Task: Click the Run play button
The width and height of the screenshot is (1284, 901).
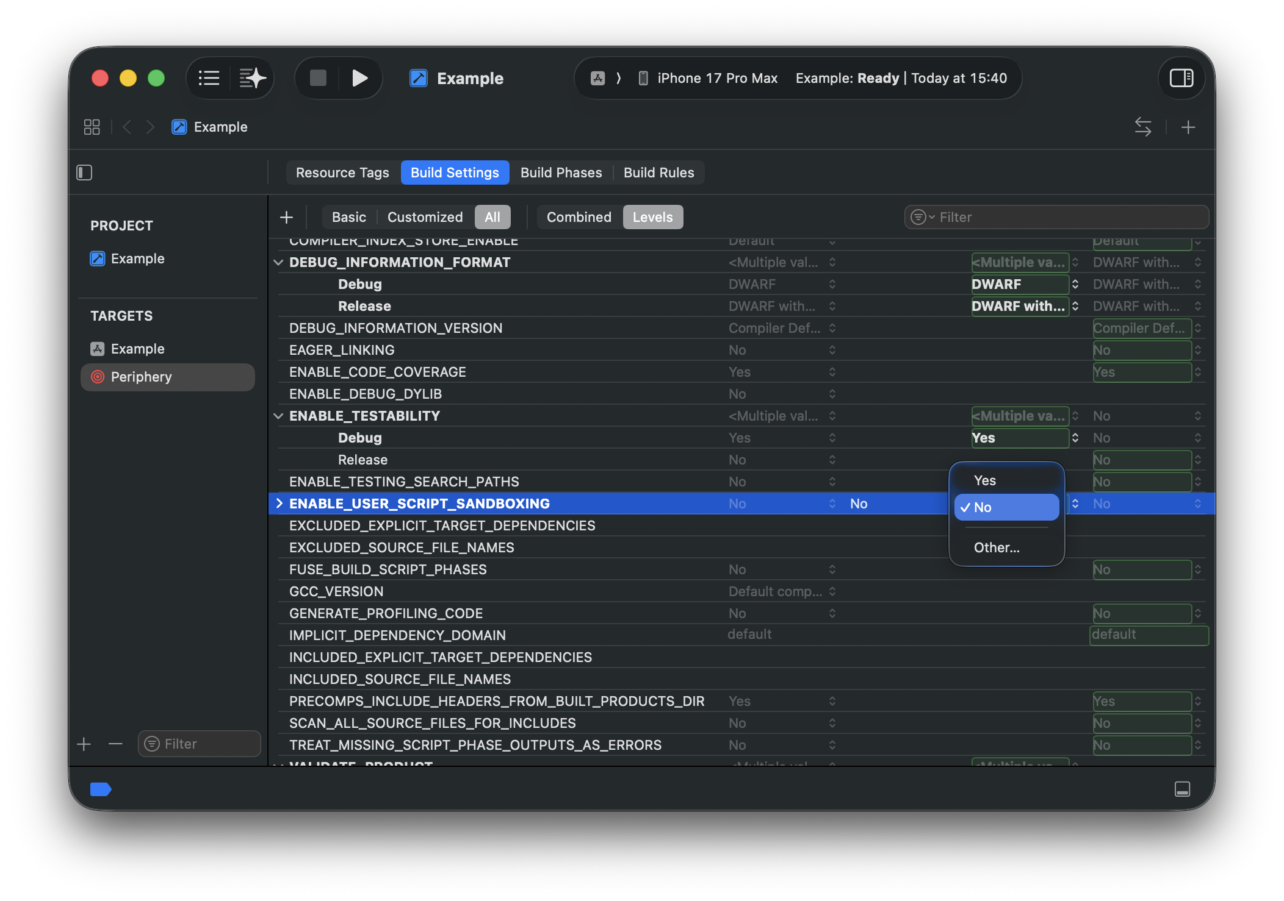Action: [x=359, y=78]
